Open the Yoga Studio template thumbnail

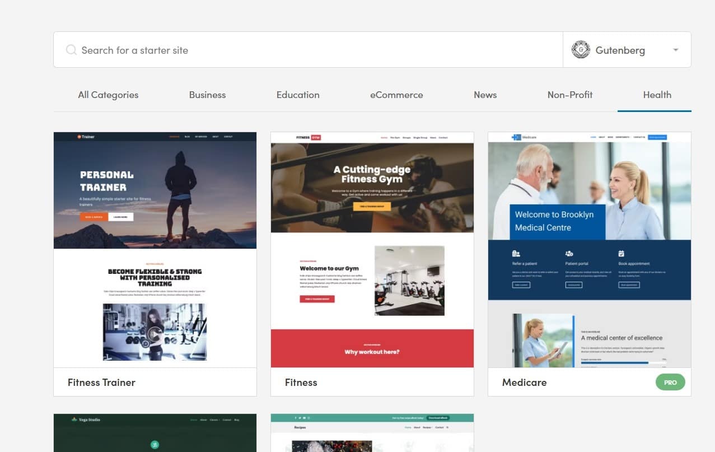(x=155, y=432)
